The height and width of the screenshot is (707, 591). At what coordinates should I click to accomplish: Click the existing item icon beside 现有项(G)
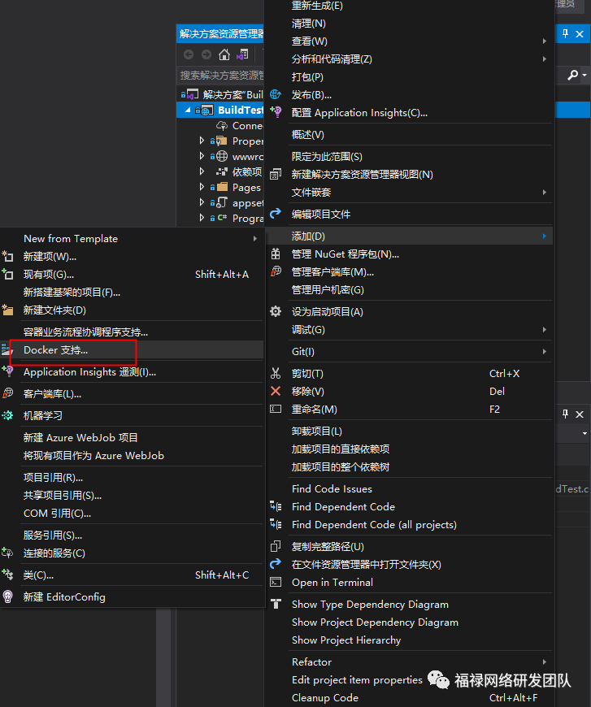click(x=7, y=274)
